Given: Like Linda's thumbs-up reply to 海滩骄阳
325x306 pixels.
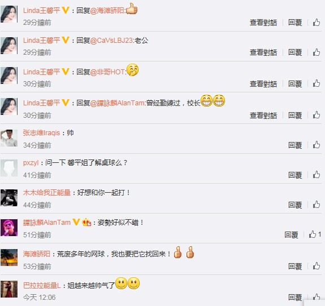Looking at the screenshot, I should (317, 23).
